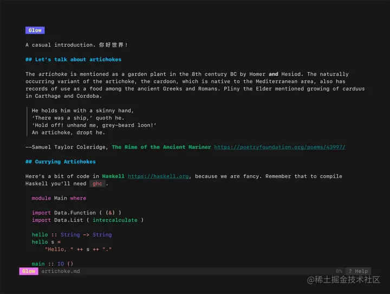Click the 'Let's talk about artichokes' heading
390x294 pixels.
coord(73,59)
